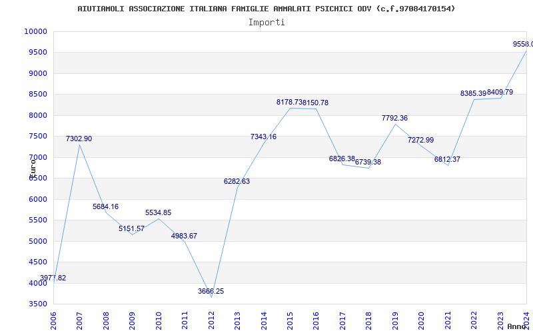This screenshot has height=333, width=533.
Task: Click the x-axis year 2009
Action: (x=132, y=320)
